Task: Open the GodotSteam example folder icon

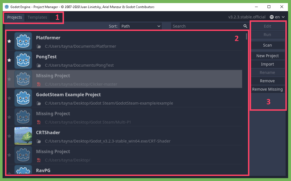Action: [39, 103]
